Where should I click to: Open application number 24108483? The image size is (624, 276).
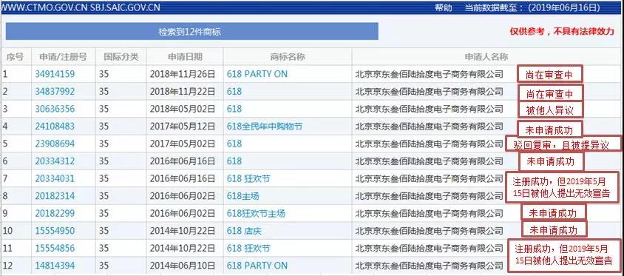point(55,127)
